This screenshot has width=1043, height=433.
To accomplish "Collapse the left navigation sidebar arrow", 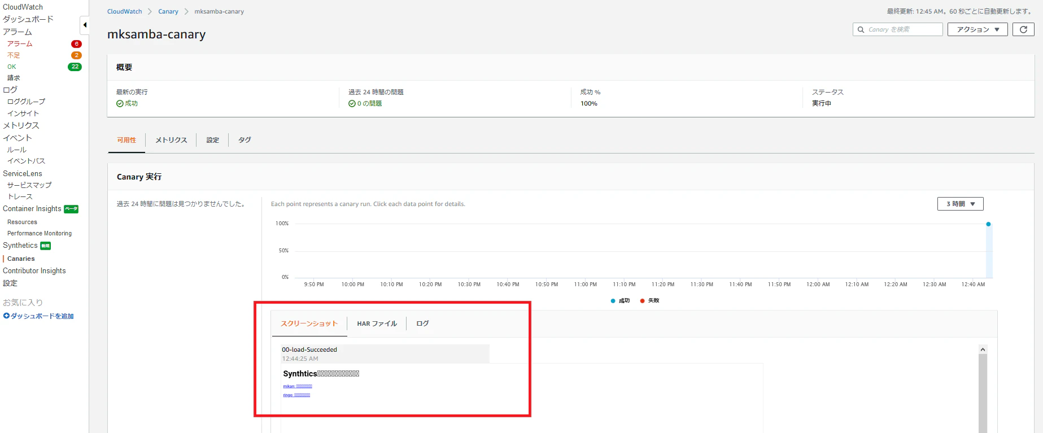I will click(x=85, y=25).
